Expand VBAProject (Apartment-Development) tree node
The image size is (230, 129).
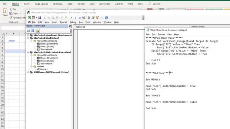(28, 35)
